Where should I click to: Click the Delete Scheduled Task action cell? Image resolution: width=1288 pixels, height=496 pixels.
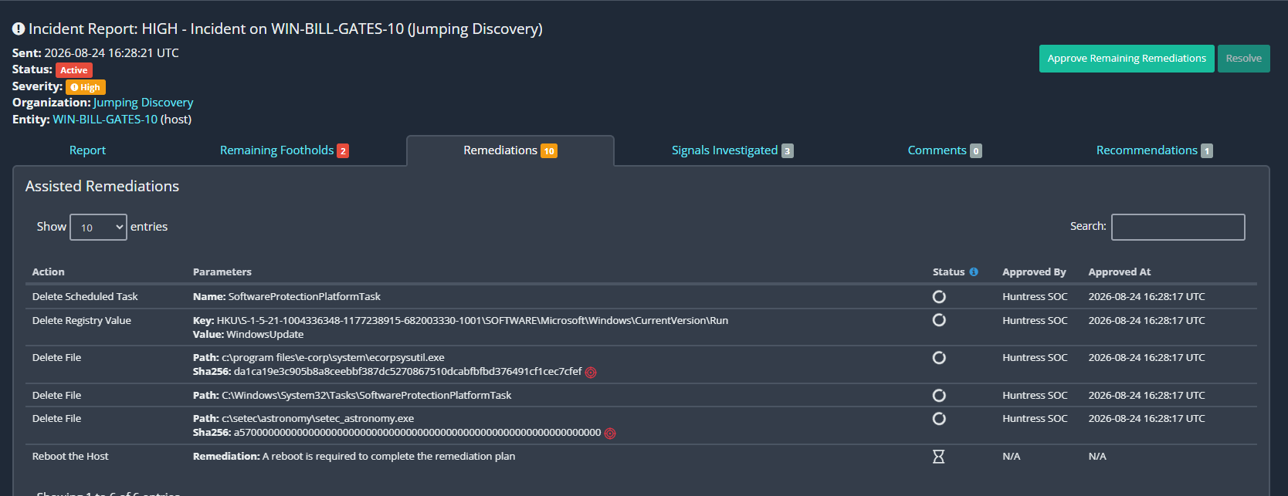[85, 296]
